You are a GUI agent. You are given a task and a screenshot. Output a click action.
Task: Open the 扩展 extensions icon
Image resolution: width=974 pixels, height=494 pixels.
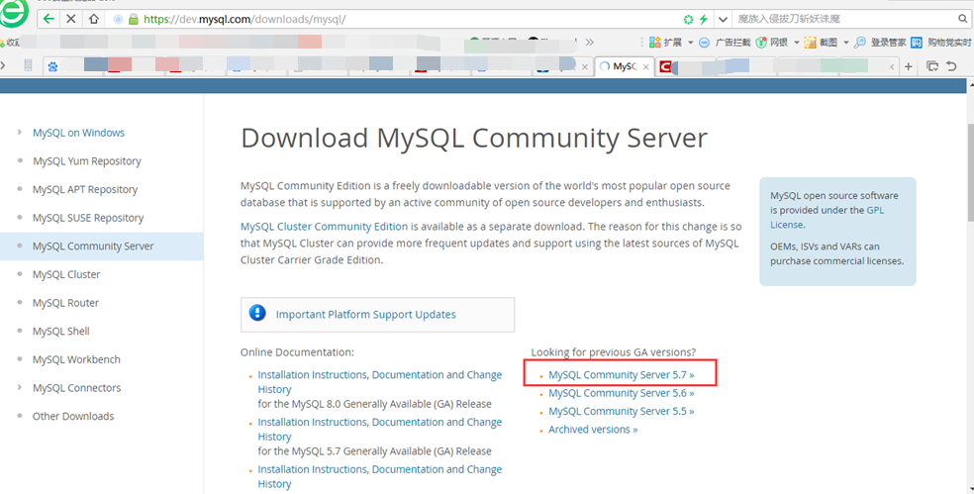pyautogui.click(x=654, y=43)
